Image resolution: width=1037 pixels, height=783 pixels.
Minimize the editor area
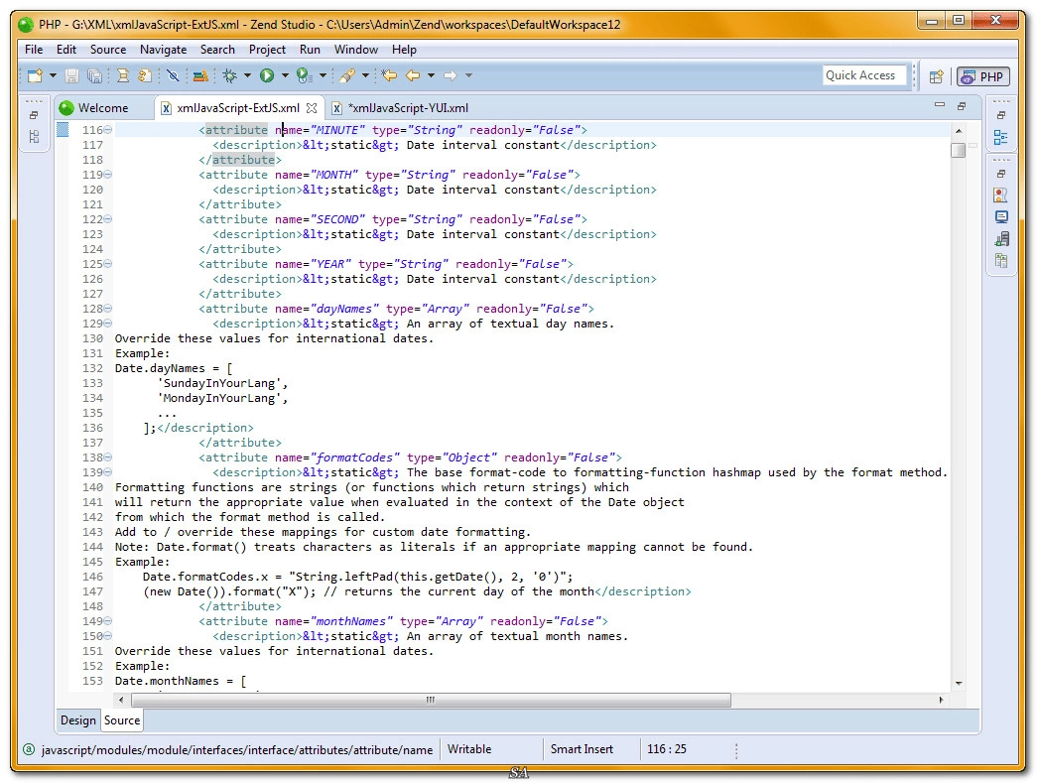tap(939, 105)
